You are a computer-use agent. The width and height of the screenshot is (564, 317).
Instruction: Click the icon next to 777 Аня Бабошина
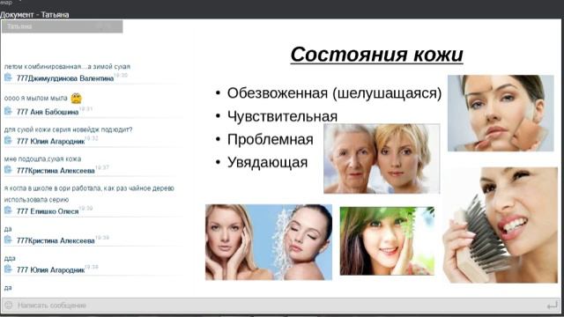click(8, 111)
